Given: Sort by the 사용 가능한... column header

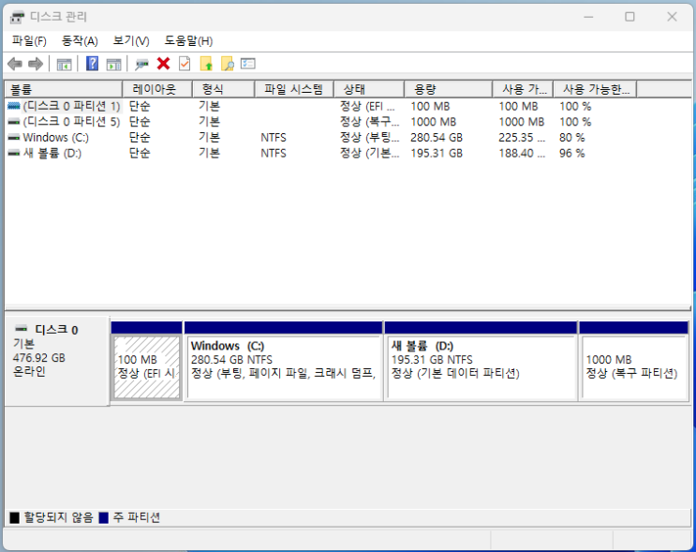Looking at the screenshot, I should pos(595,89).
